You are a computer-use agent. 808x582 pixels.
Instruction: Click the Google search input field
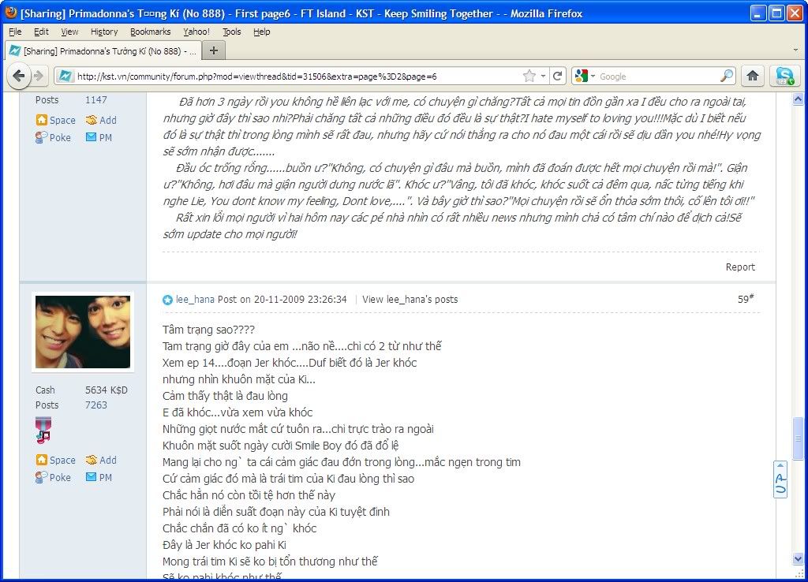click(x=659, y=76)
